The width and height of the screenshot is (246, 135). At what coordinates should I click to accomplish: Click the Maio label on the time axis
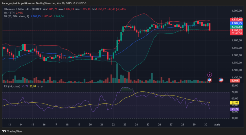[x=217, y=125]
